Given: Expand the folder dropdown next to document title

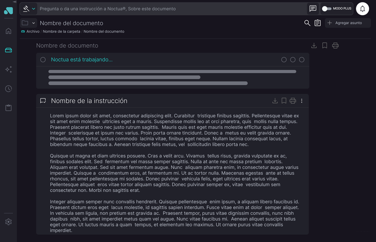Looking at the screenshot, I should tap(34, 23).
